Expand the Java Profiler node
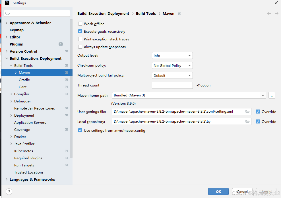 point(11,144)
